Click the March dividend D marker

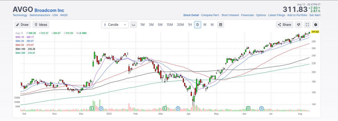click(x=178, y=108)
